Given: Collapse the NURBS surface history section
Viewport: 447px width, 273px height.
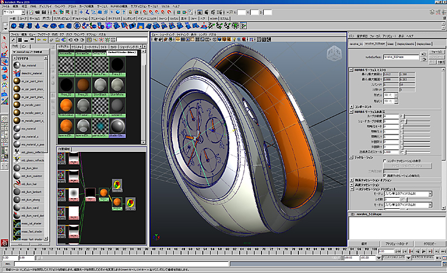Looking at the screenshot, I should point(350,70).
